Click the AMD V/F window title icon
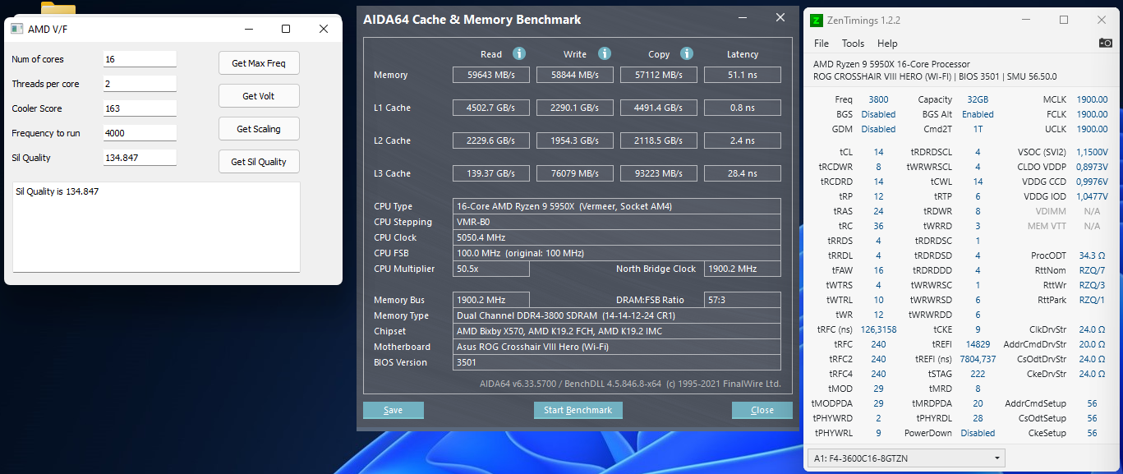Viewport: 1123px width, 474px height. (x=16, y=29)
